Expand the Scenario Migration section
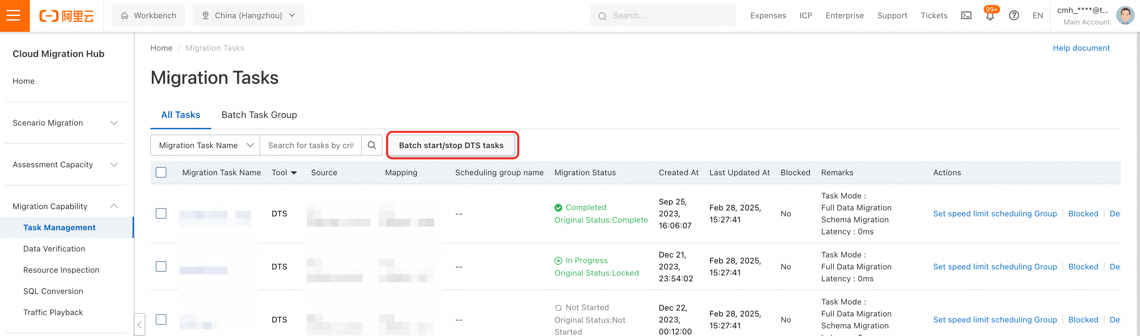The width and height of the screenshot is (1140, 336). (65, 123)
